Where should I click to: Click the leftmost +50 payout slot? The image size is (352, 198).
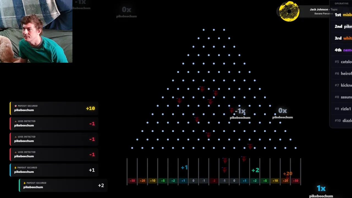(132, 181)
